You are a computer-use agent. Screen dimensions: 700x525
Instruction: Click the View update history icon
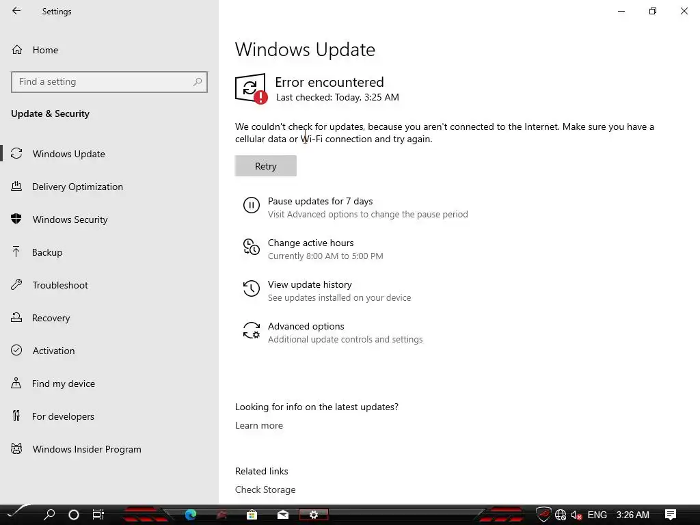pyautogui.click(x=252, y=288)
